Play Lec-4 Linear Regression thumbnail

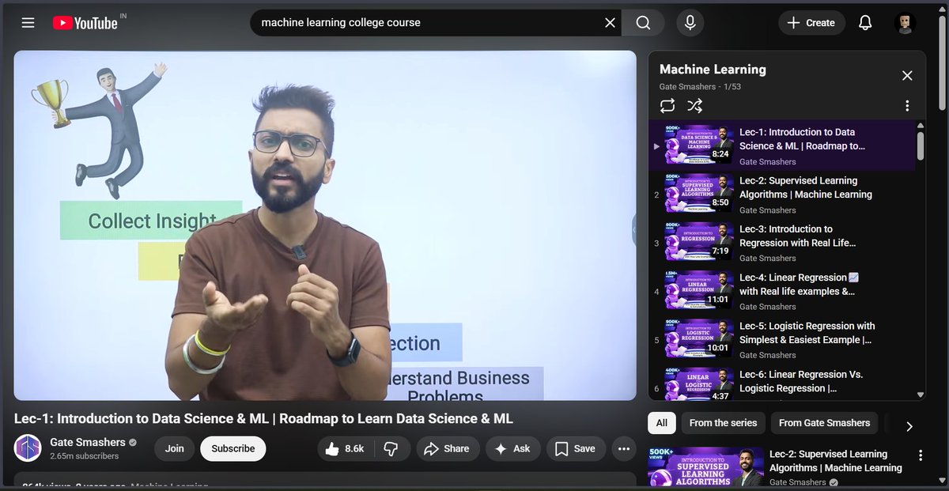[699, 291]
